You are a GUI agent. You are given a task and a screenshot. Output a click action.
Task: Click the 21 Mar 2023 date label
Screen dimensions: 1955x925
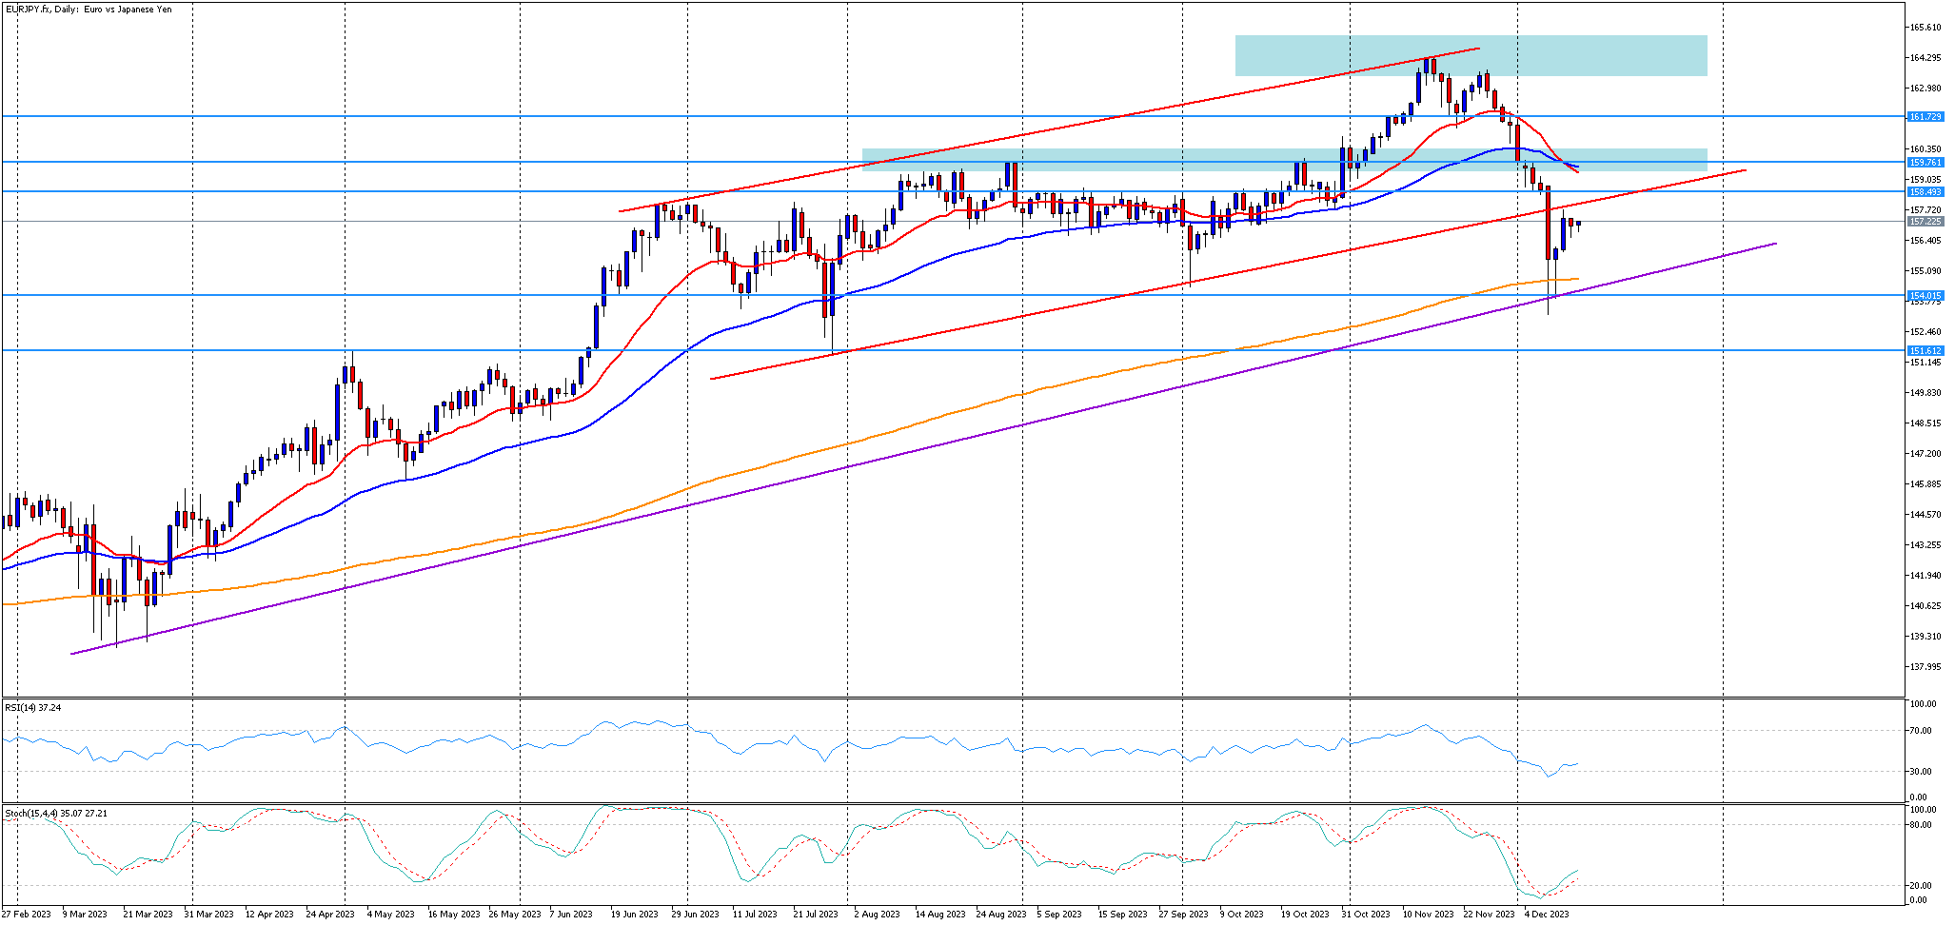tap(148, 915)
